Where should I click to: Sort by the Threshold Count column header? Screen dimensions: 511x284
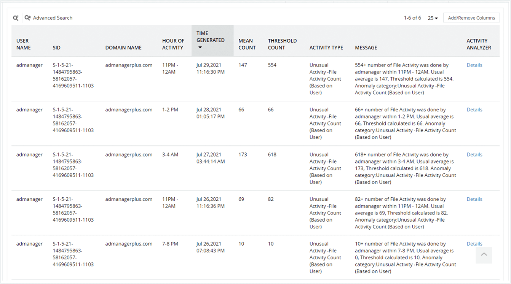[282, 44]
